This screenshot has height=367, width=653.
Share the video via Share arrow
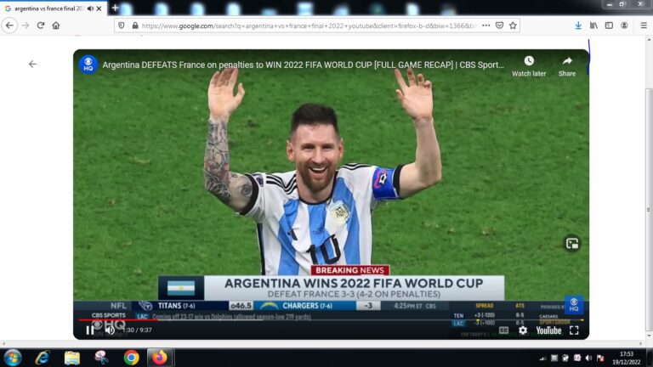(567, 66)
